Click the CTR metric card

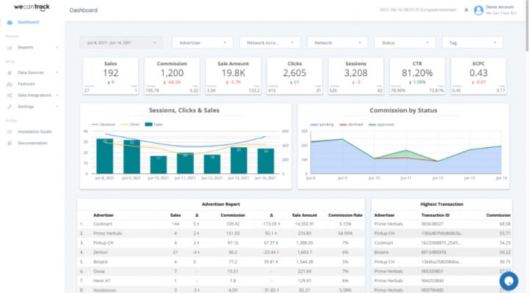(x=417, y=76)
